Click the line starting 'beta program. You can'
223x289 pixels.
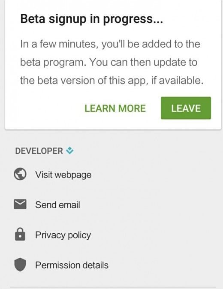tap(109, 62)
